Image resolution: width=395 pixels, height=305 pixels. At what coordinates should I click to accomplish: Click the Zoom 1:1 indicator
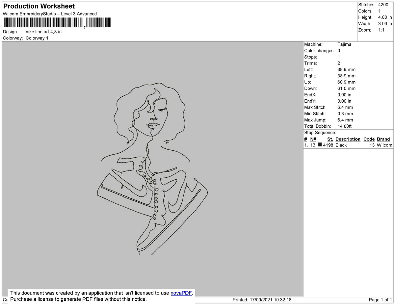pyautogui.click(x=382, y=30)
